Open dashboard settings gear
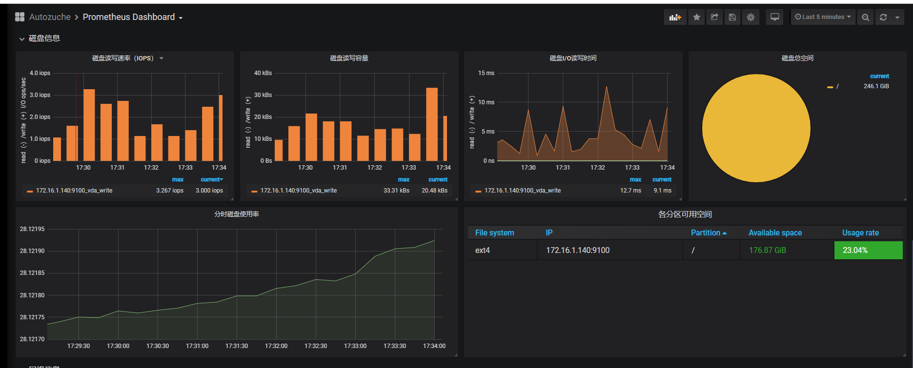913x368 pixels. 751,17
